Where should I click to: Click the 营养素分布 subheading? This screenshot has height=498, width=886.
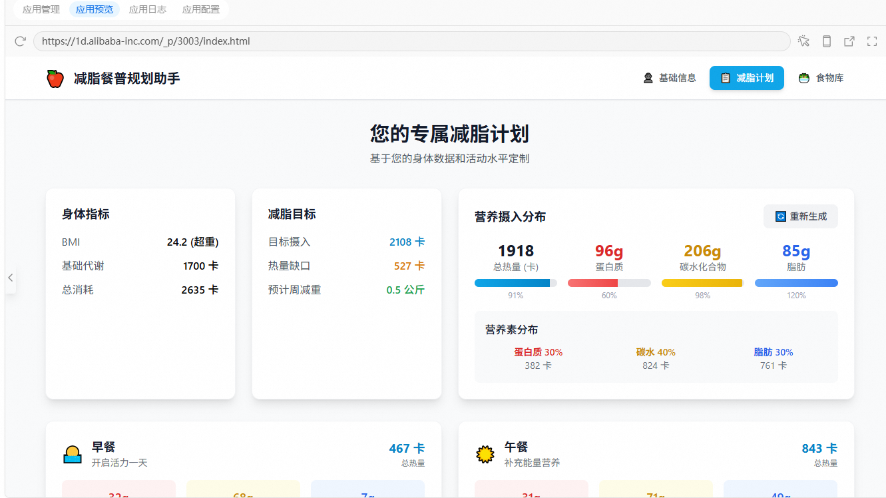[512, 330]
